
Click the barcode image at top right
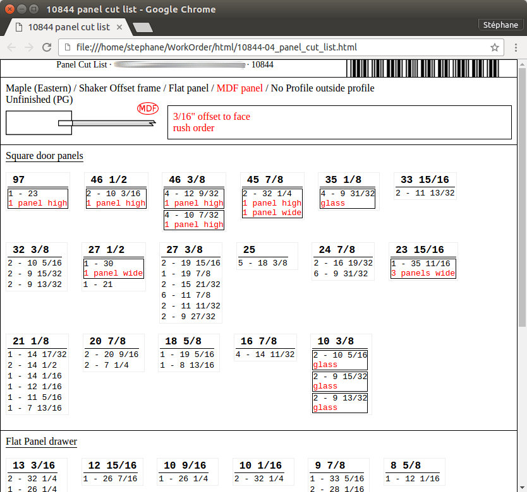[423, 68]
